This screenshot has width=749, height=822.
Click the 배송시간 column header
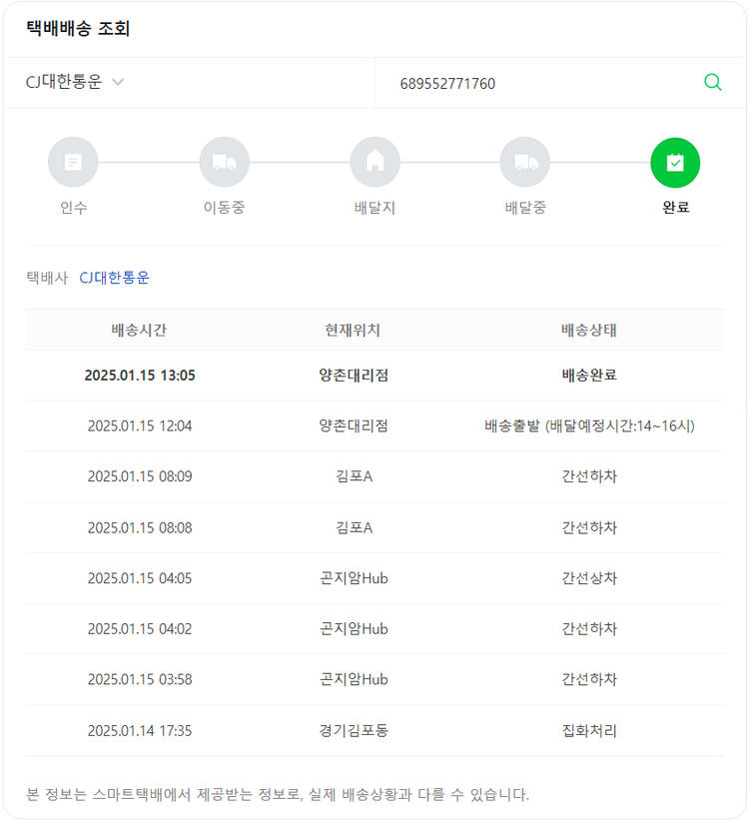140,330
